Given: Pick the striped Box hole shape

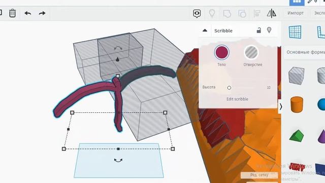Looking at the screenshot, I should click(x=297, y=75).
